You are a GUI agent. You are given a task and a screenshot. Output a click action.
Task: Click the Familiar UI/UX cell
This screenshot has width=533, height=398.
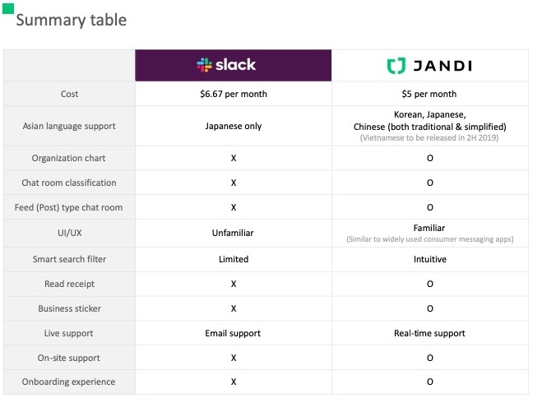(429, 228)
